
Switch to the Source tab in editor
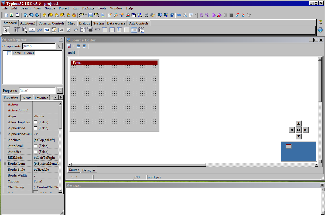tap(74, 170)
